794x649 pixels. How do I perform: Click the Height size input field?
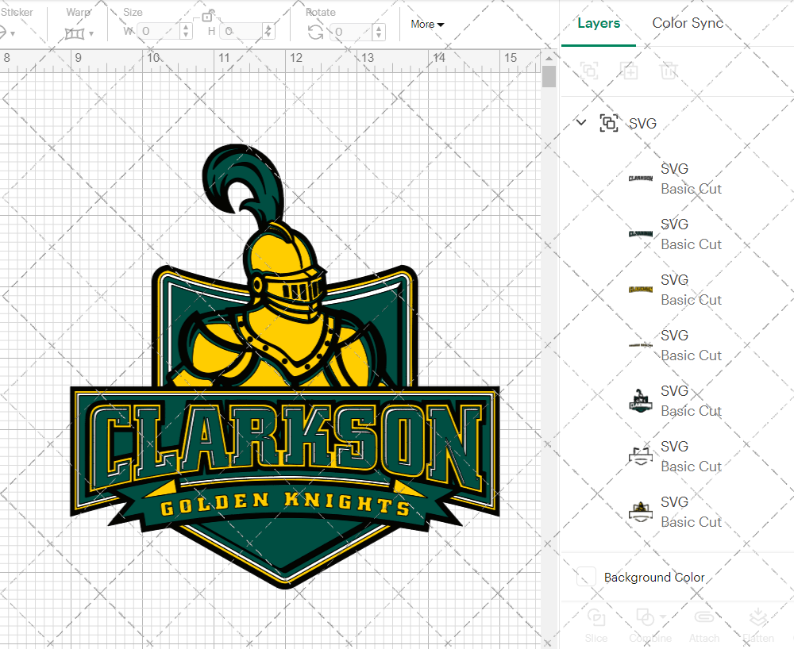click(242, 32)
